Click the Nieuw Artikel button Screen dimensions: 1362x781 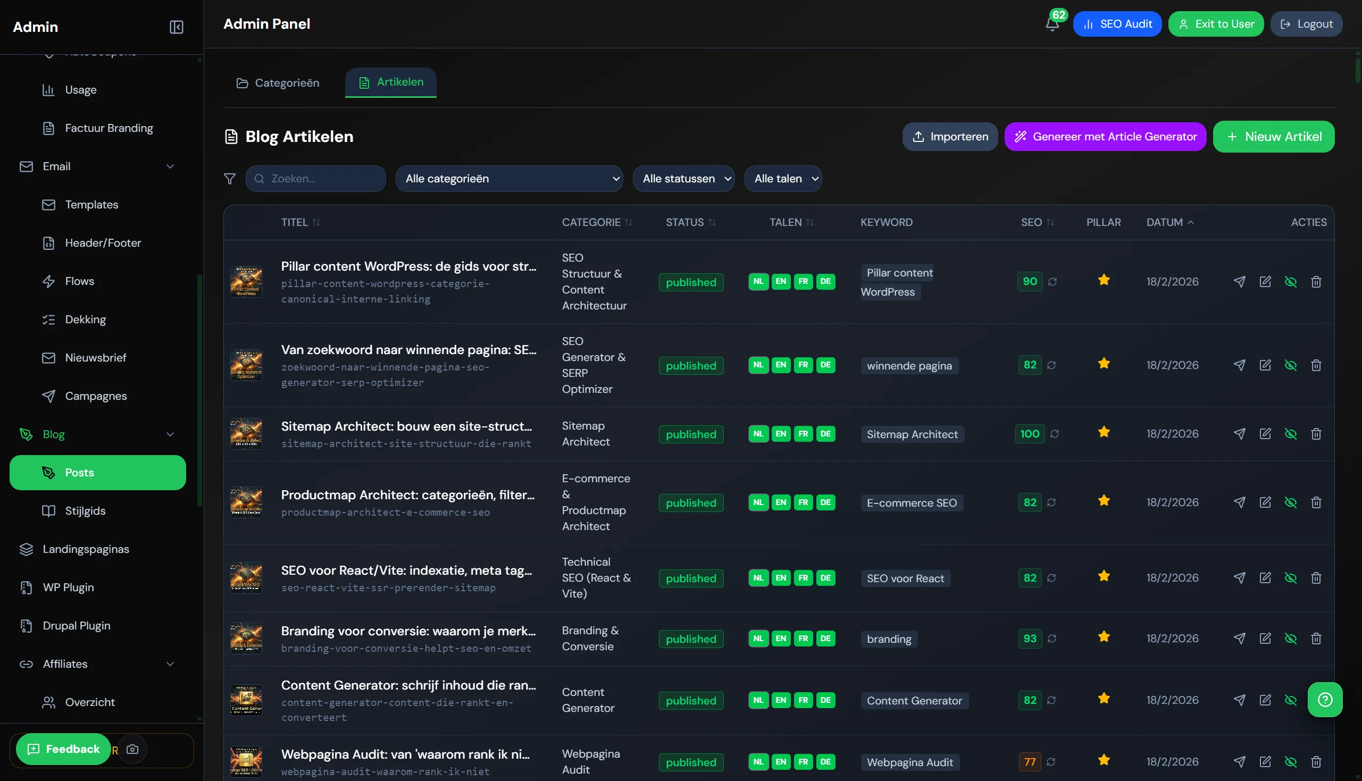[x=1274, y=137]
